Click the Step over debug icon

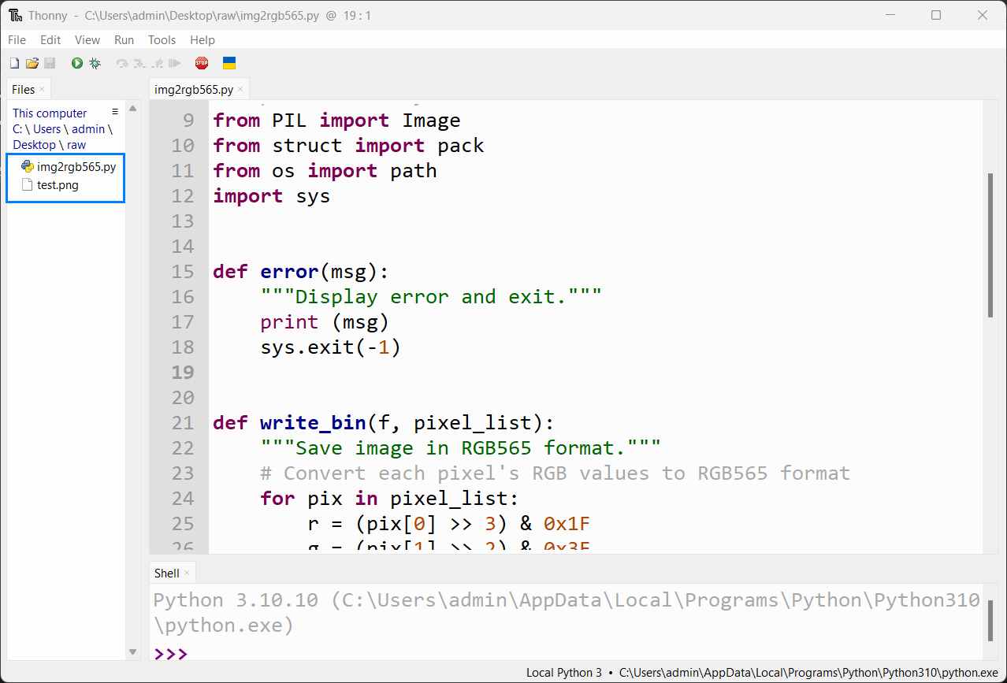(122, 63)
